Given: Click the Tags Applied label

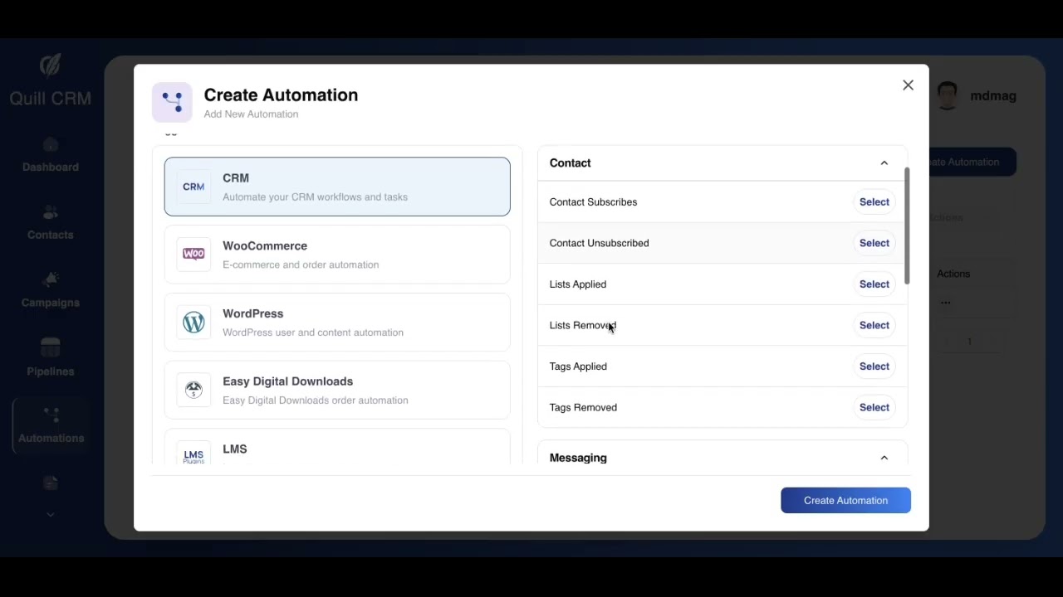Looking at the screenshot, I should pos(578,366).
